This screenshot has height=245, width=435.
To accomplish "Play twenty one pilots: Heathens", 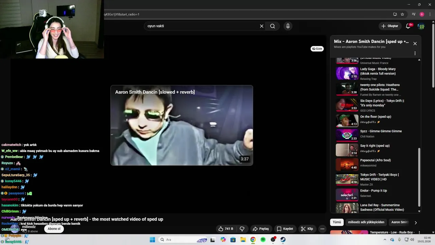I will pyautogui.click(x=377, y=89).
